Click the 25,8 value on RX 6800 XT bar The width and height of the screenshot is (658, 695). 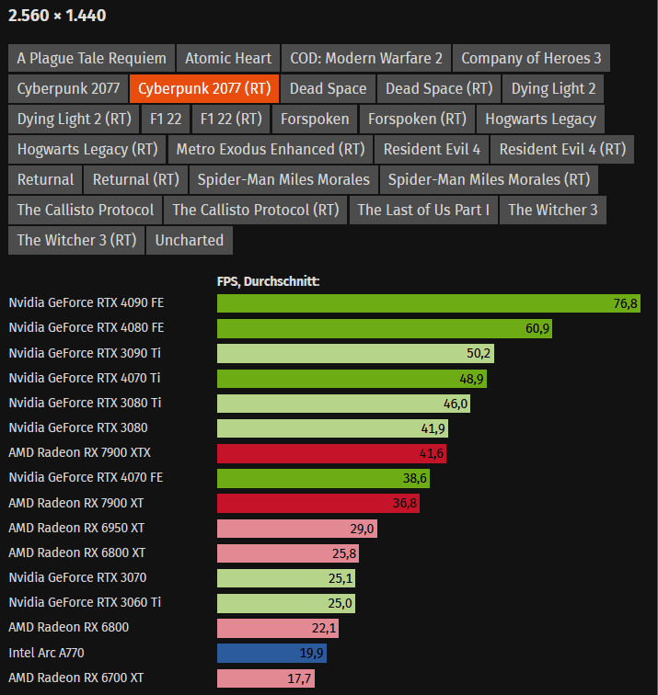(344, 553)
